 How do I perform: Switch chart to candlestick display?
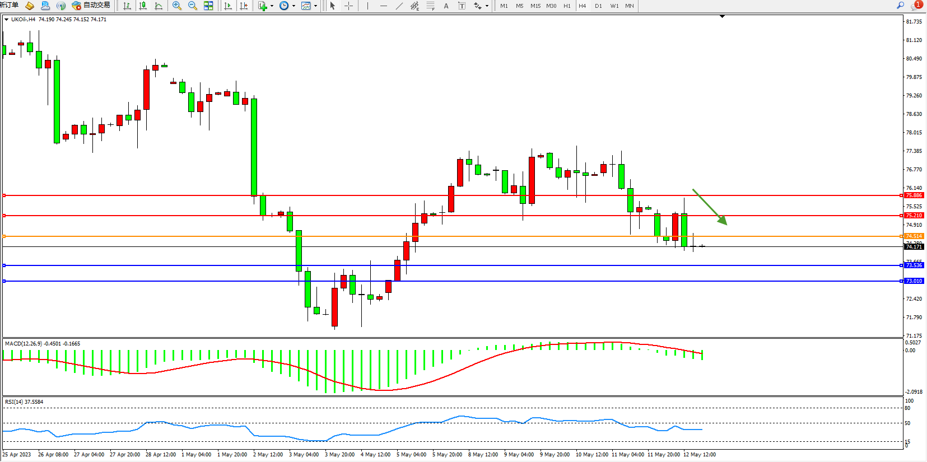coord(143,6)
